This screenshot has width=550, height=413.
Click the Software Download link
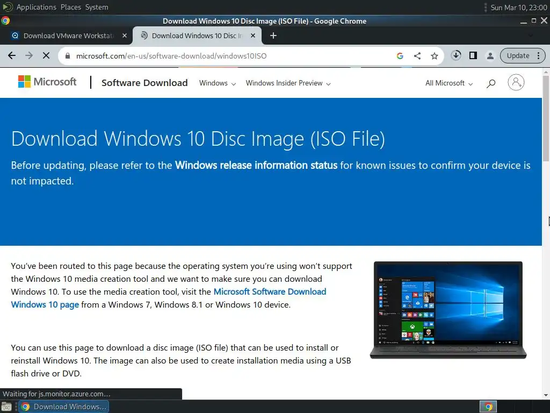(144, 83)
